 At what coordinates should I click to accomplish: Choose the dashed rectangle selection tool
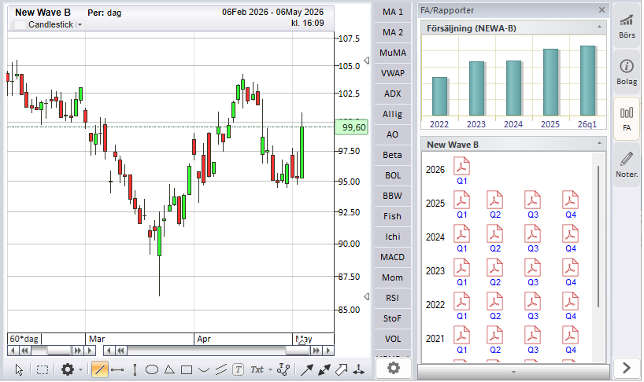pos(43,369)
